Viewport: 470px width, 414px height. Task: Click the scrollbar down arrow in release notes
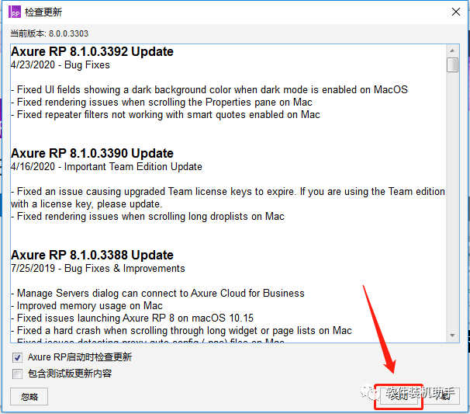click(452, 336)
